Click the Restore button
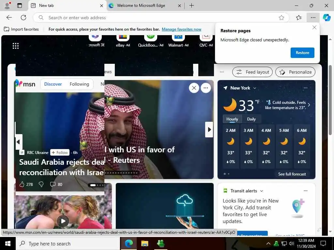The width and height of the screenshot is (334, 250). (302, 53)
